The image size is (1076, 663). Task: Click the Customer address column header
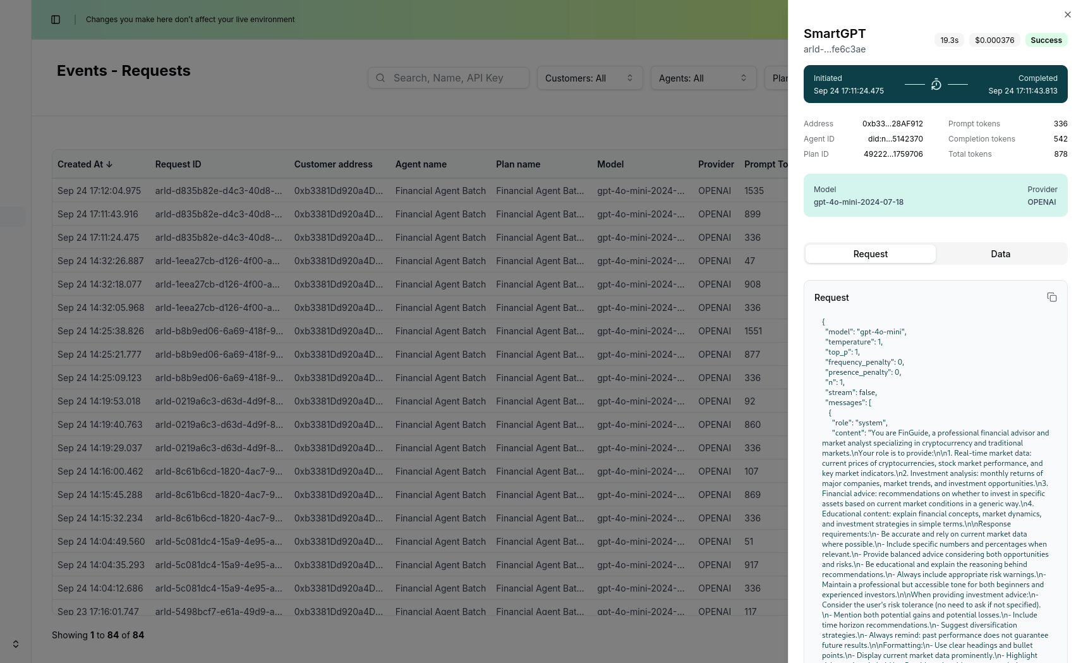pyautogui.click(x=333, y=164)
